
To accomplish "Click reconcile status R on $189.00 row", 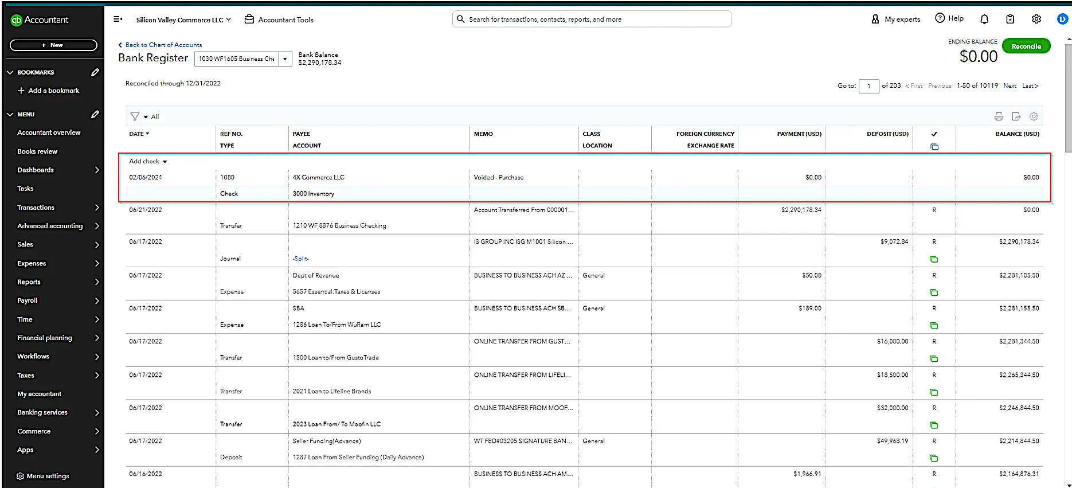I will point(934,309).
